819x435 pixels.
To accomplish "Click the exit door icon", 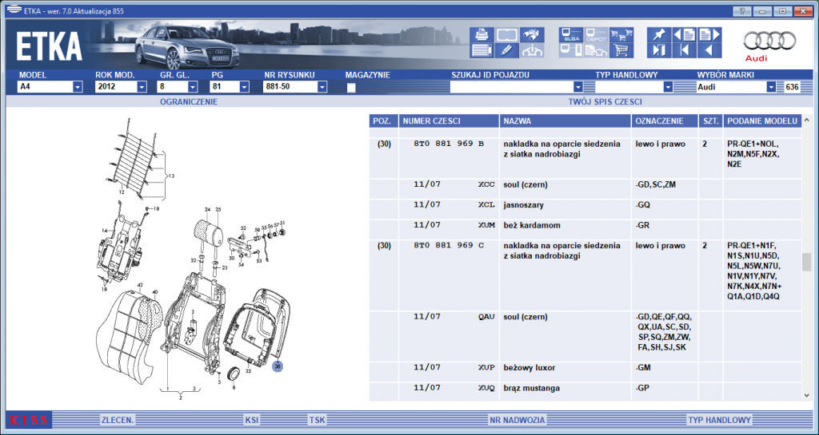I will [659, 50].
